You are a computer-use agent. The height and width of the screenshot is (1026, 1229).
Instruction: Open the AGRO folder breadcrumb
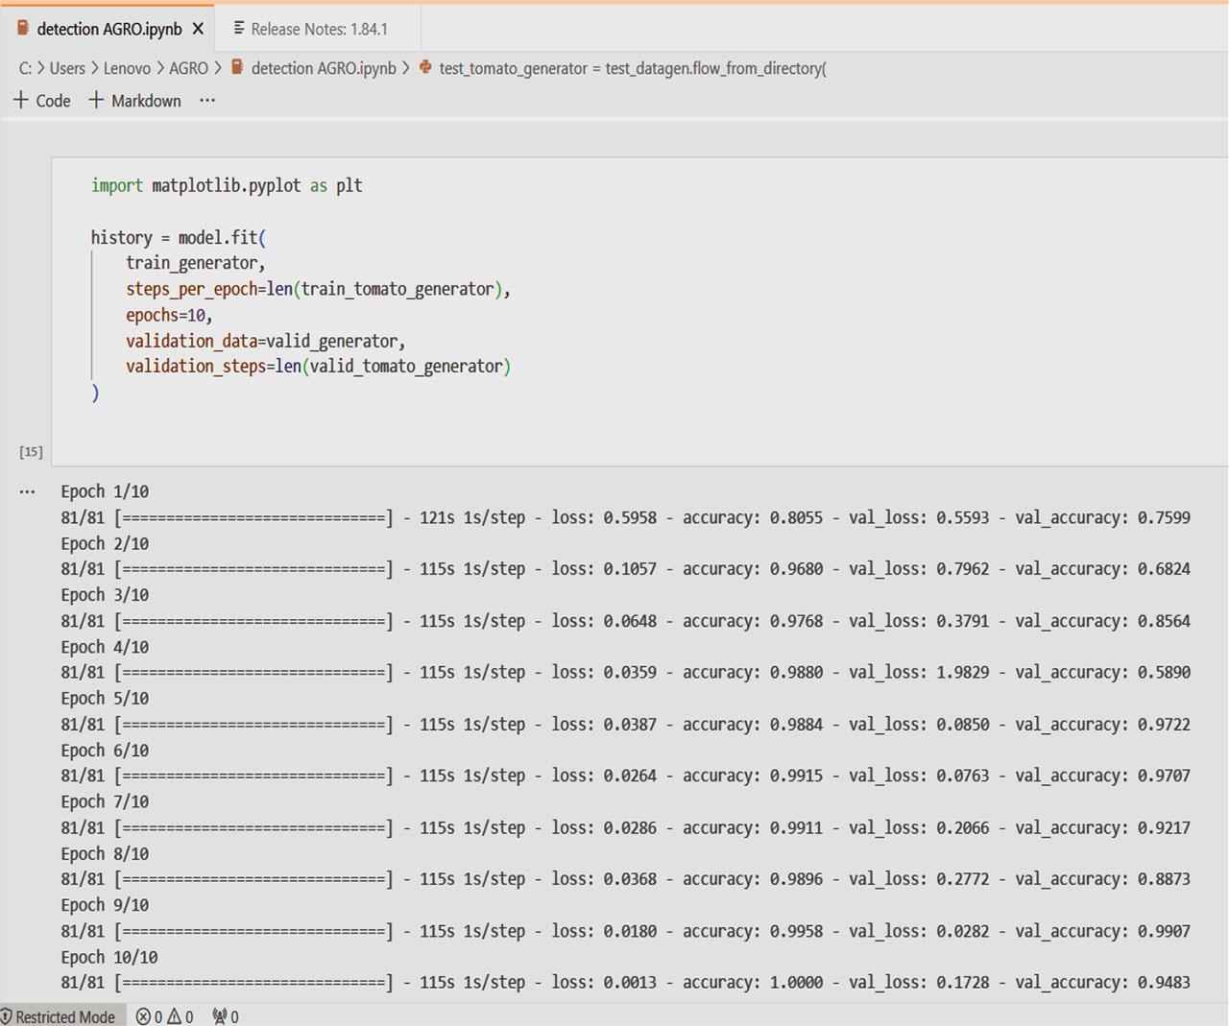pyautogui.click(x=188, y=68)
